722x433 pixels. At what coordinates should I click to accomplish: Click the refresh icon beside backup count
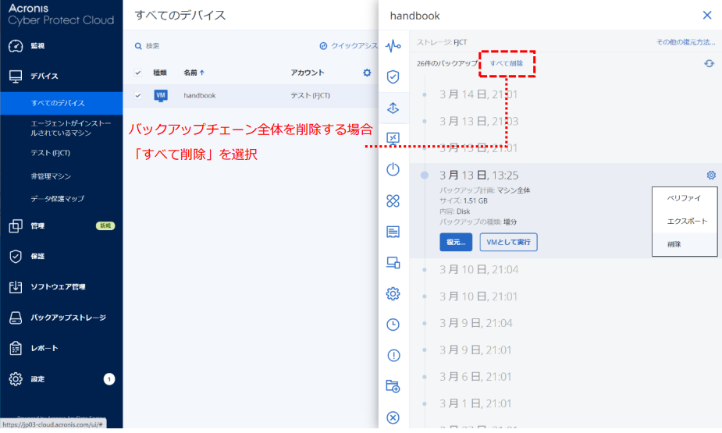[709, 63]
